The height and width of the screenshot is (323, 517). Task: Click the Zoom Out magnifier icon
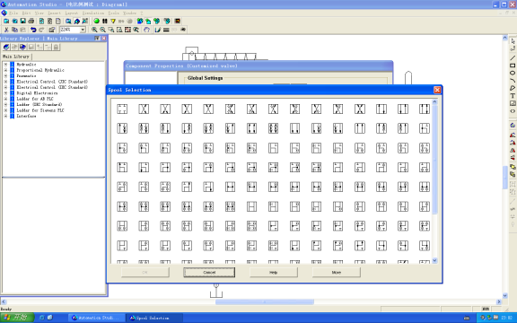pyautogui.click(x=102, y=30)
